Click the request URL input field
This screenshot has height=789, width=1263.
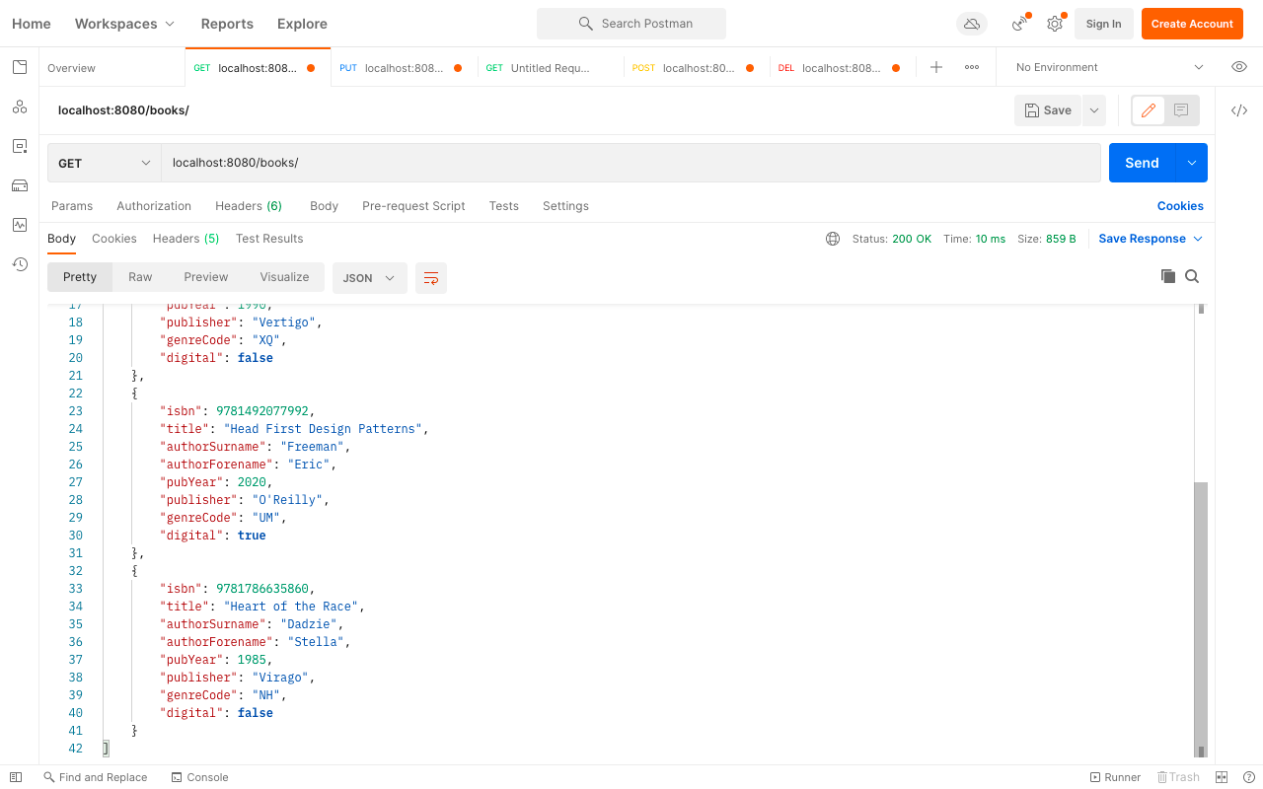(631, 163)
